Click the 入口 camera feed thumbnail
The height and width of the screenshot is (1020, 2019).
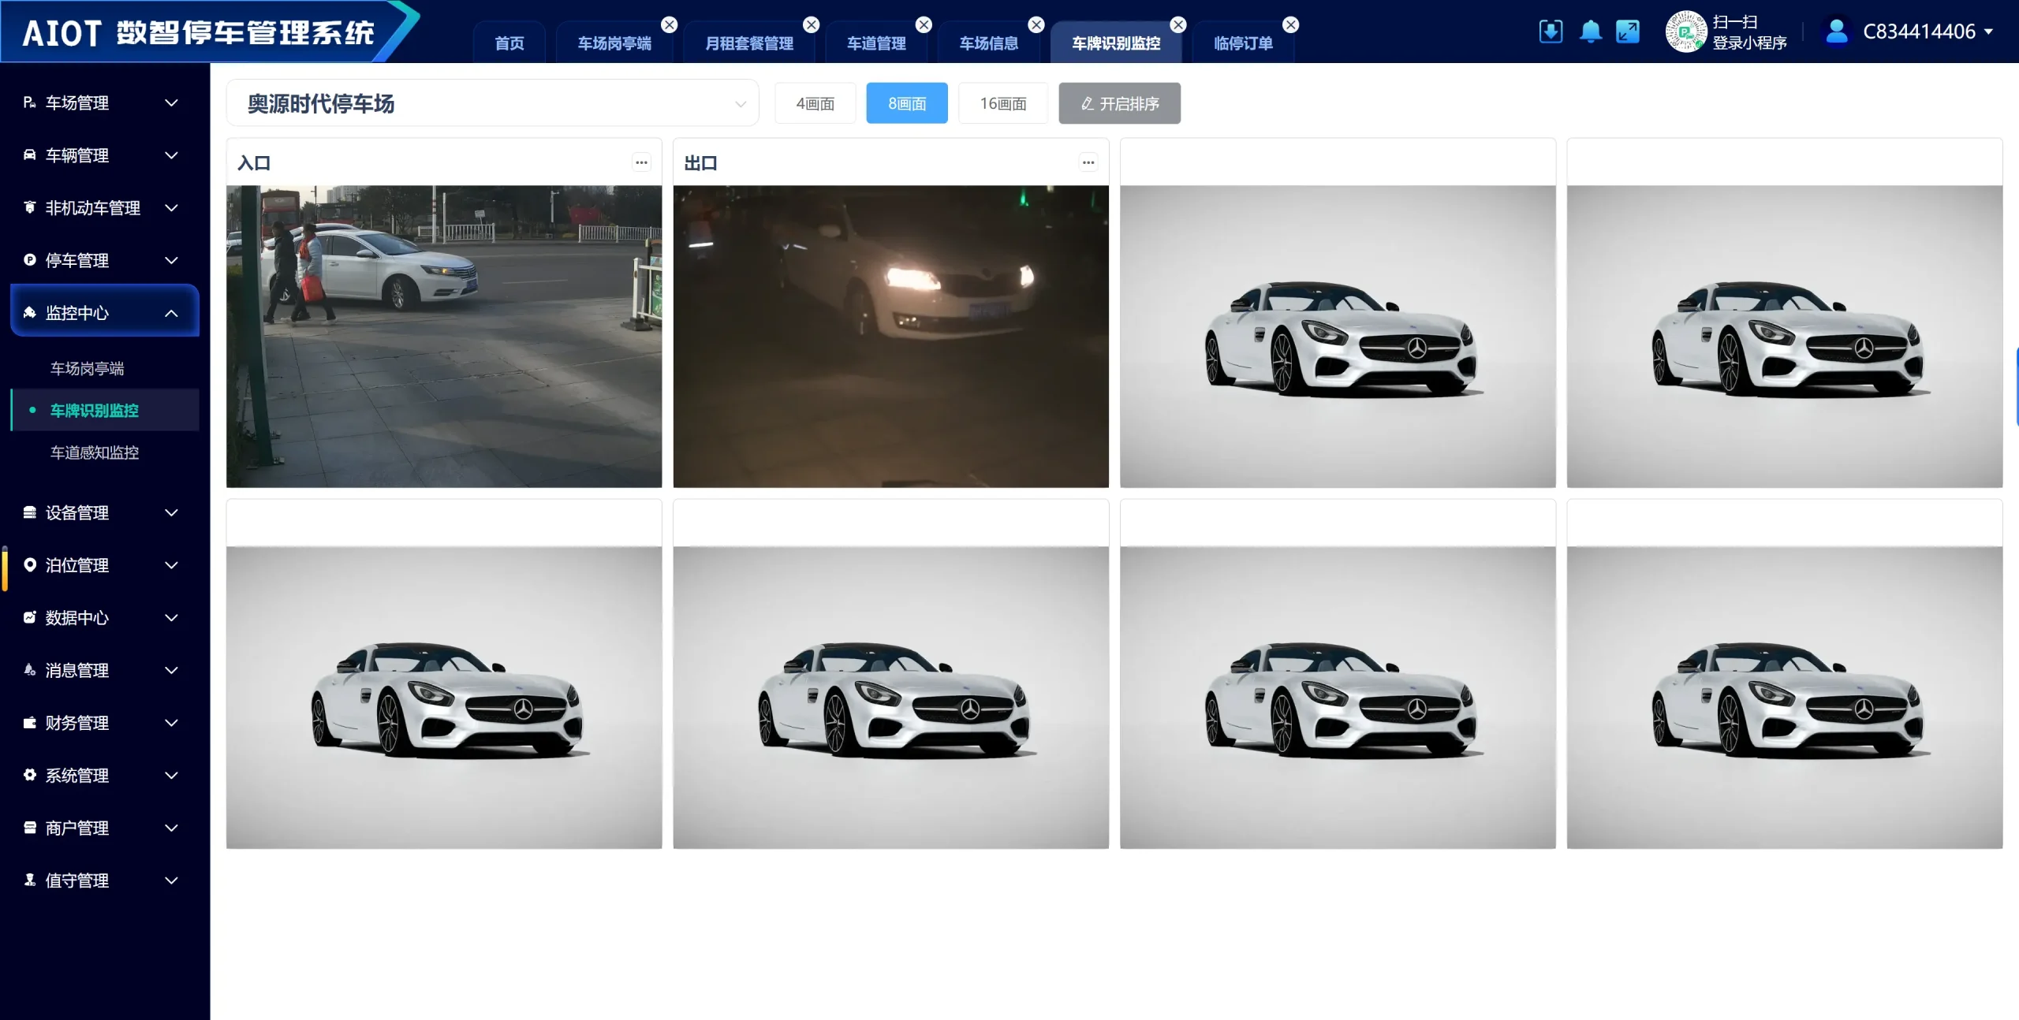(x=444, y=337)
